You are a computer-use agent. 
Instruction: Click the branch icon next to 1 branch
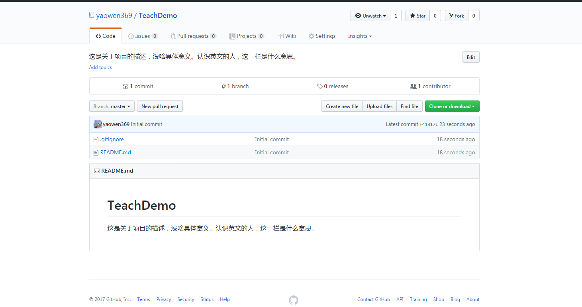[x=224, y=87]
